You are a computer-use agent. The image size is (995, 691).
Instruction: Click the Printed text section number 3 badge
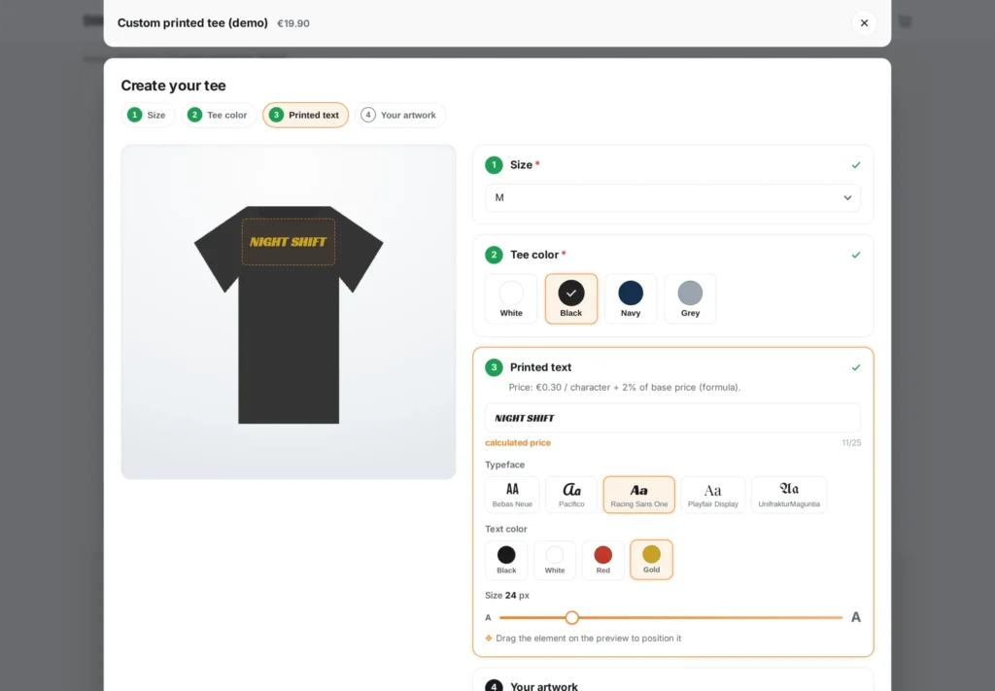tap(494, 367)
